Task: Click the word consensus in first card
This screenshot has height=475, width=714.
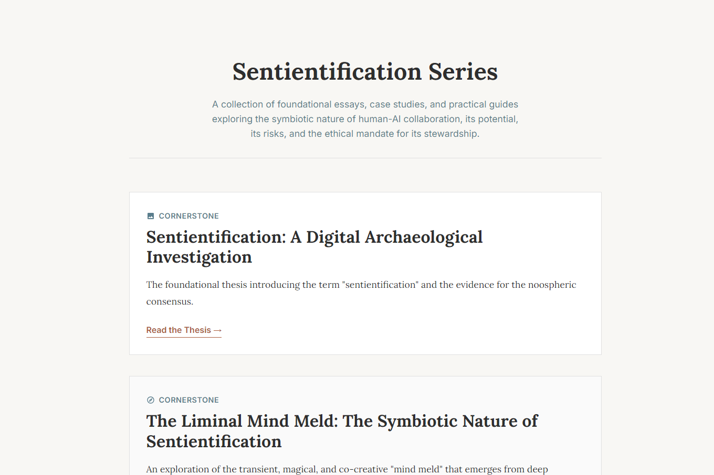Action: [x=169, y=301]
